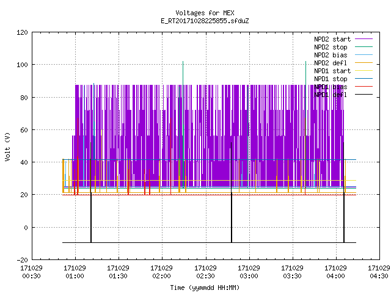391x293 pixels.
Task: Click the purple NPD2 start legend line
Action: [364, 39]
